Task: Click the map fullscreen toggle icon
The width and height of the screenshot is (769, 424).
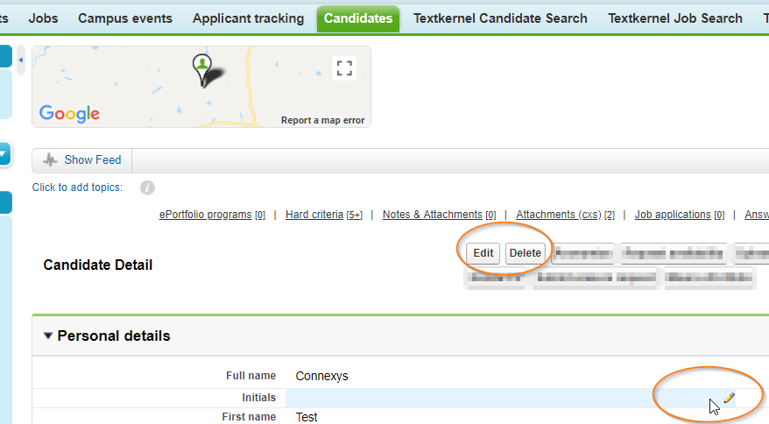Action: pos(344,68)
